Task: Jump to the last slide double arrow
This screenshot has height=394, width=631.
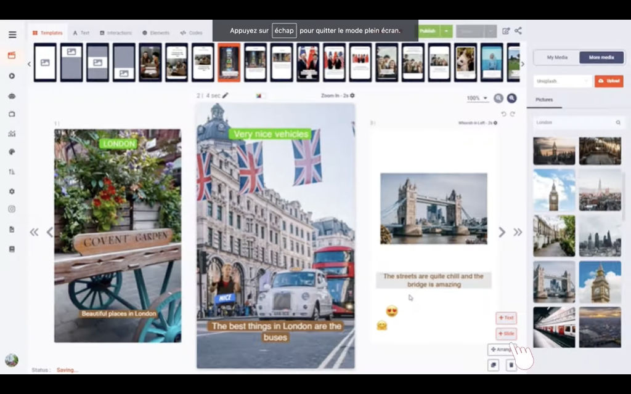Action: click(518, 232)
